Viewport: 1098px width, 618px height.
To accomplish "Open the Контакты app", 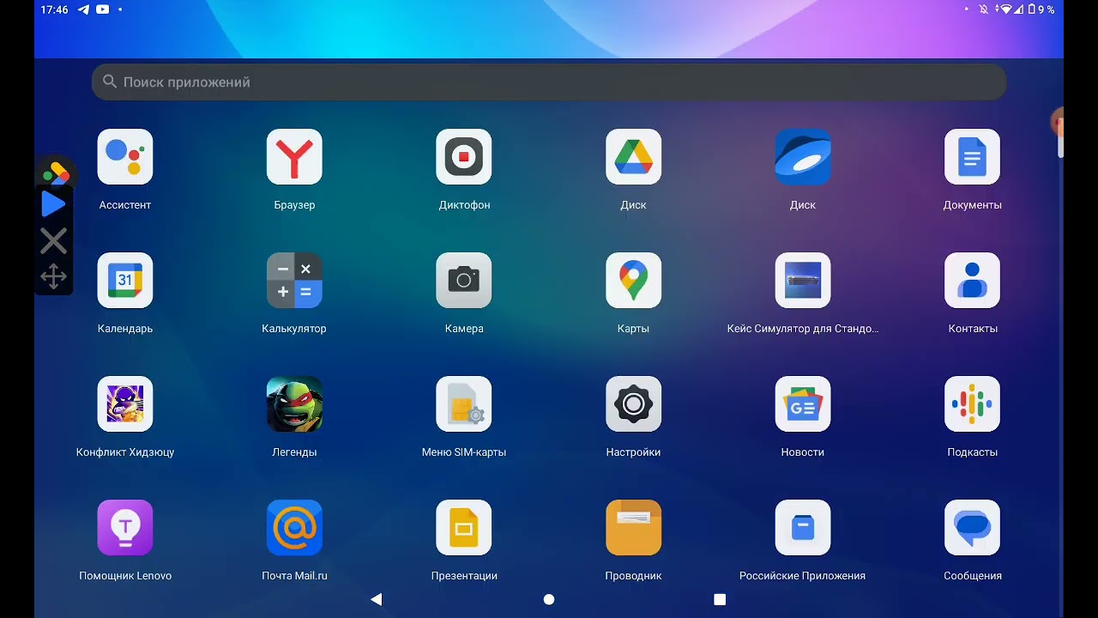I will tap(972, 281).
